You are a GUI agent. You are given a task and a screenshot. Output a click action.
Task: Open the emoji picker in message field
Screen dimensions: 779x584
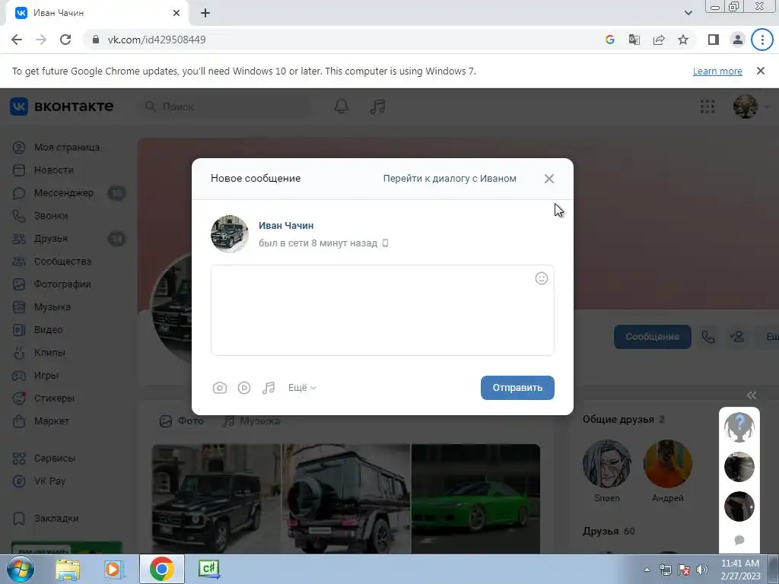pyautogui.click(x=542, y=278)
